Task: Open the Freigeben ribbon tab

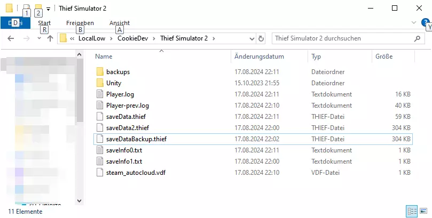Action: click(x=80, y=23)
